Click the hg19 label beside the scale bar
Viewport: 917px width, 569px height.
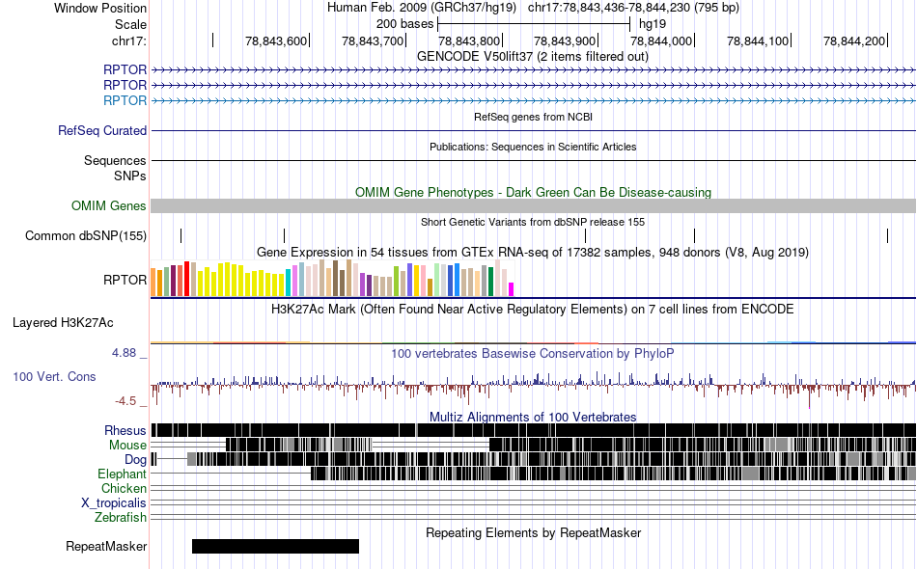653,24
